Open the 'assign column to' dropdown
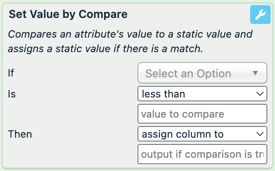The width and height of the screenshot is (275, 171). tap(202, 134)
